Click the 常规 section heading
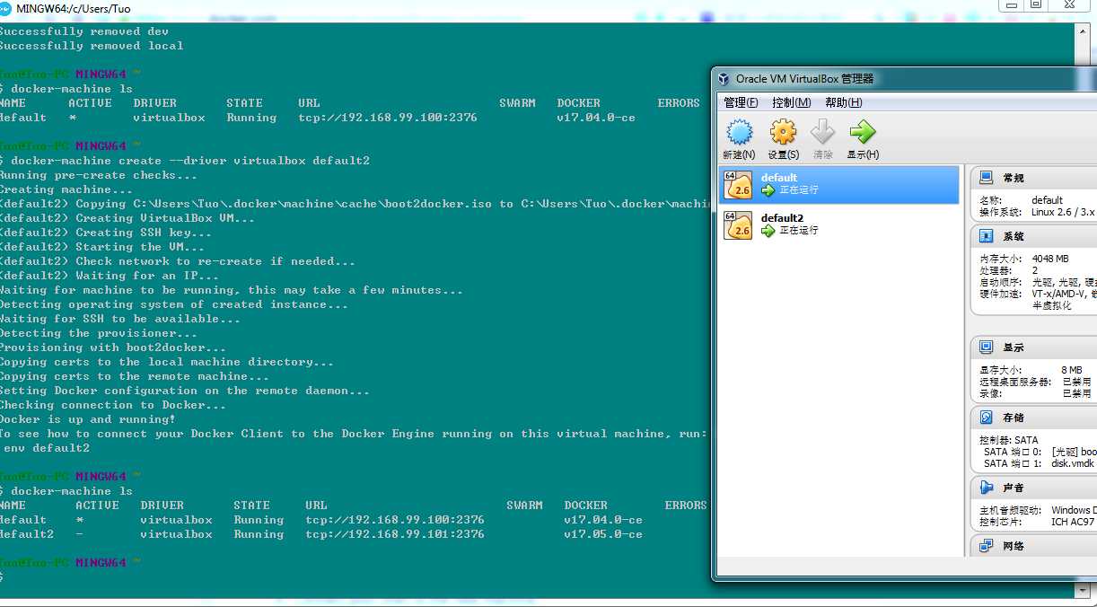Image resolution: width=1097 pixels, height=607 pixels. (x=1014, y=178)
